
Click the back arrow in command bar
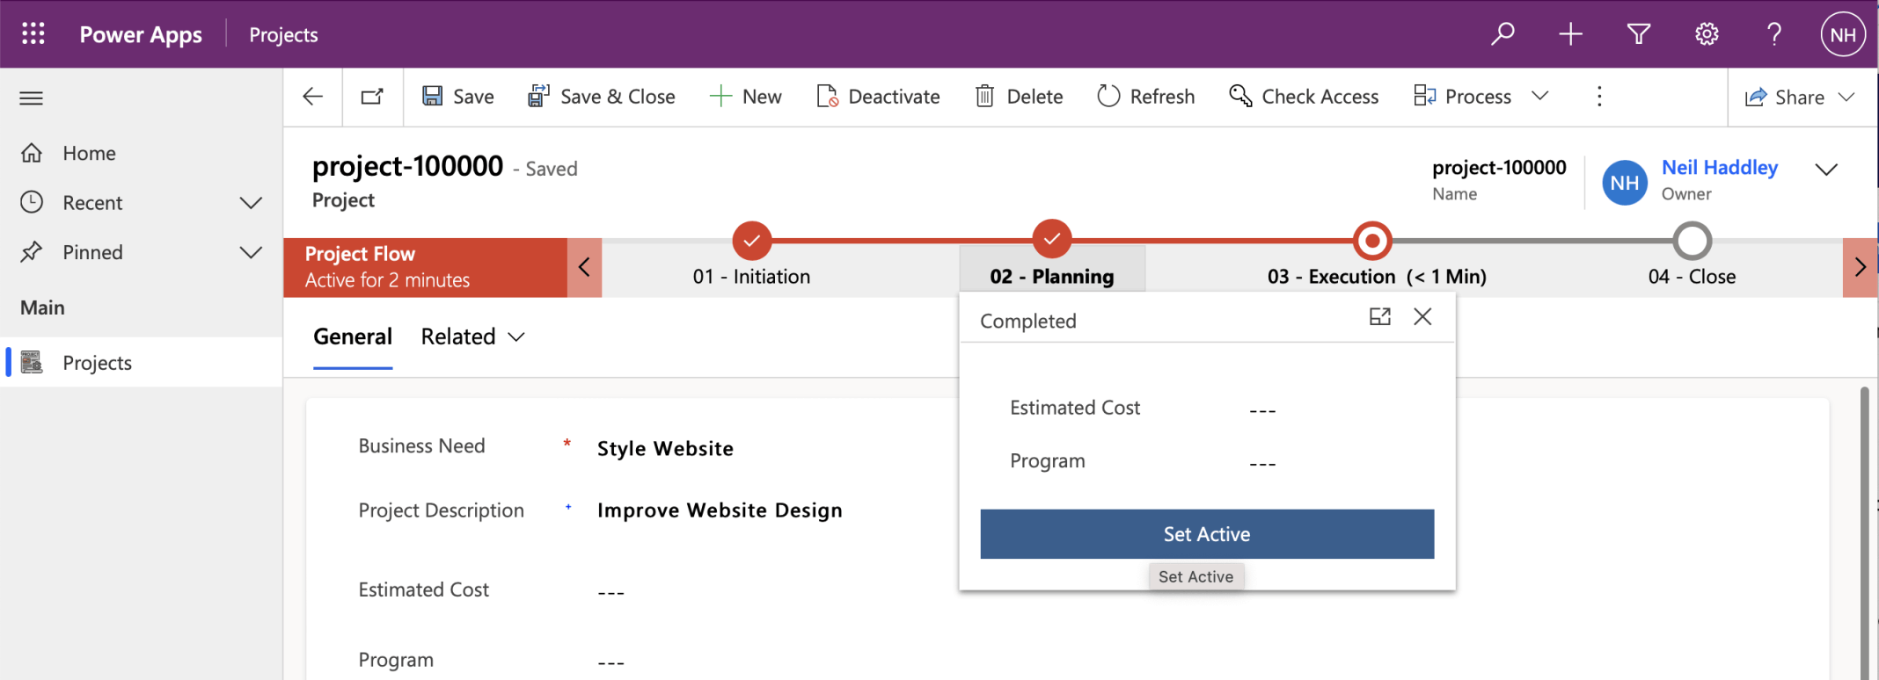[313, 97]
